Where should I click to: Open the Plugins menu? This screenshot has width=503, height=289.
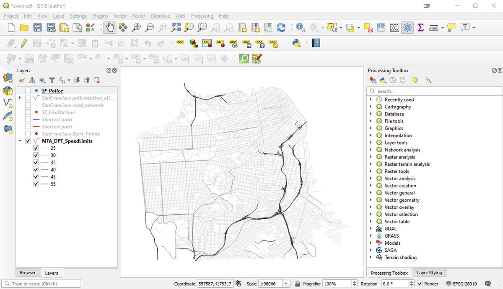pos(100,16)
